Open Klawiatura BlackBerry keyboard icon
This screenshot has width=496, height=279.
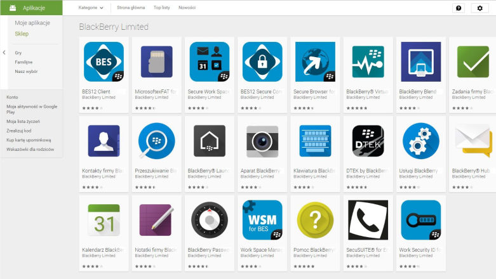(x=315, y=141)
